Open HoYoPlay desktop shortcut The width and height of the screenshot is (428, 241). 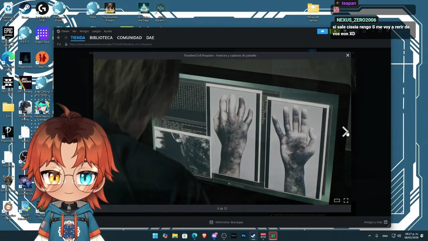pyautogui.click(x=8, y=159)
